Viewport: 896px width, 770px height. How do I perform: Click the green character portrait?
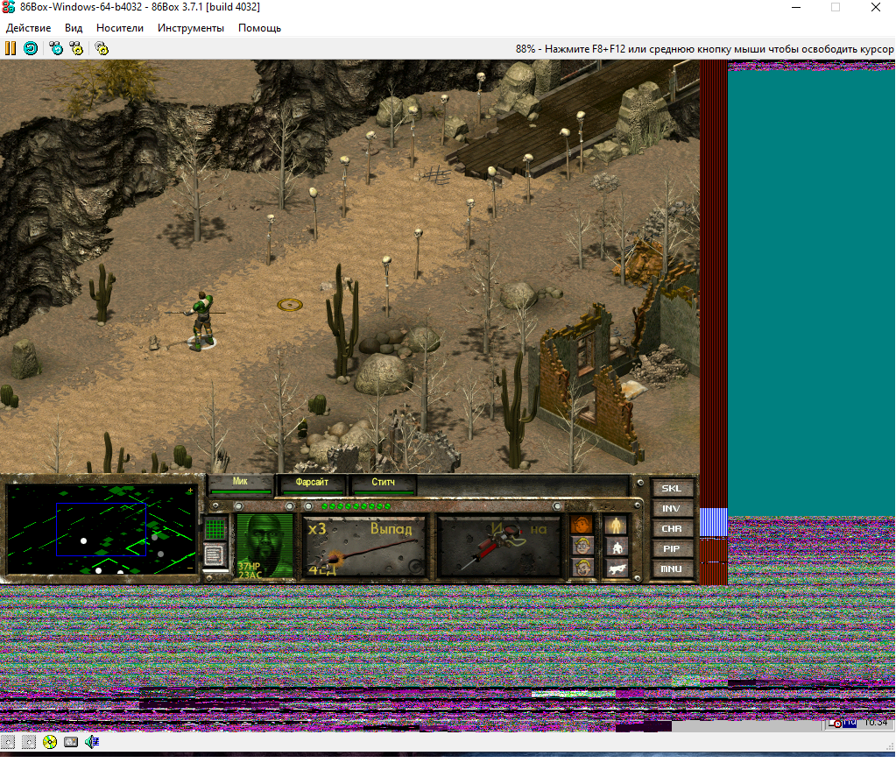[x=264, y=546]
